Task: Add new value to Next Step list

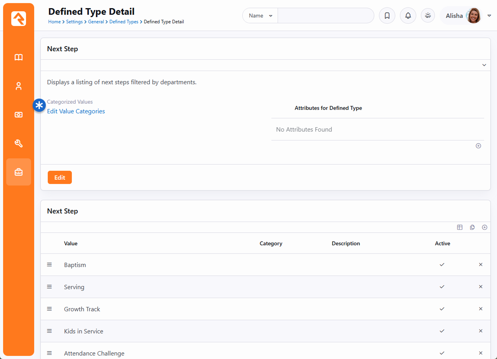Action: 485,227
